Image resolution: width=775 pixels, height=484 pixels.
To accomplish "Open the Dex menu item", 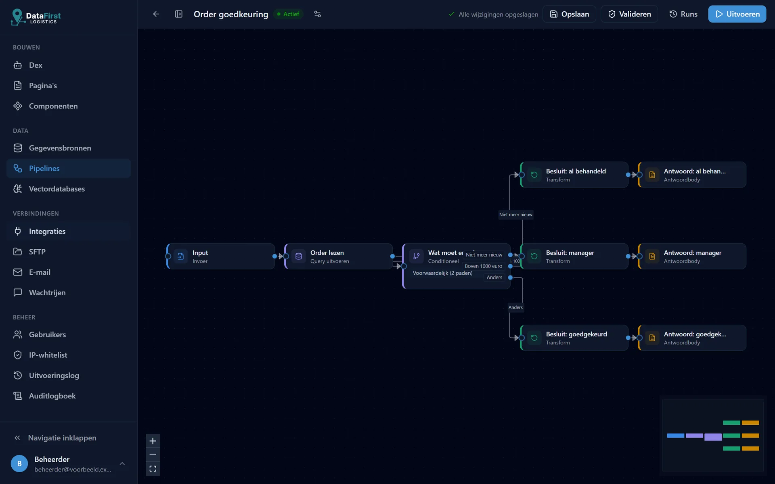I will coord(69,65).
